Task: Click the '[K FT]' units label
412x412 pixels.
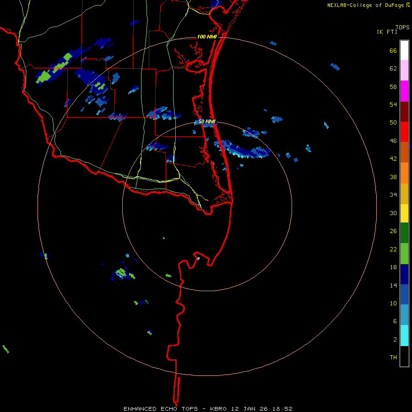Action: [x=387, y=32]
